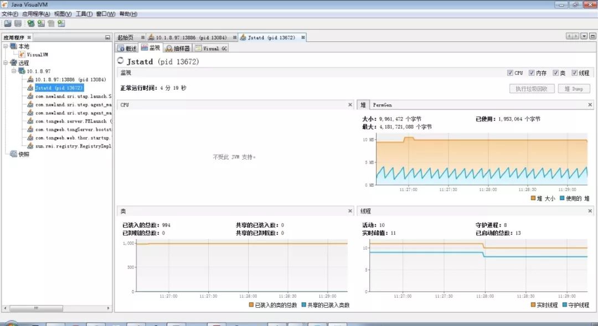Screen dimensions: 598x326
Task: Switch to the 10.1.8.97:13886 (pid 13084) tab
Action: (191, 37)
